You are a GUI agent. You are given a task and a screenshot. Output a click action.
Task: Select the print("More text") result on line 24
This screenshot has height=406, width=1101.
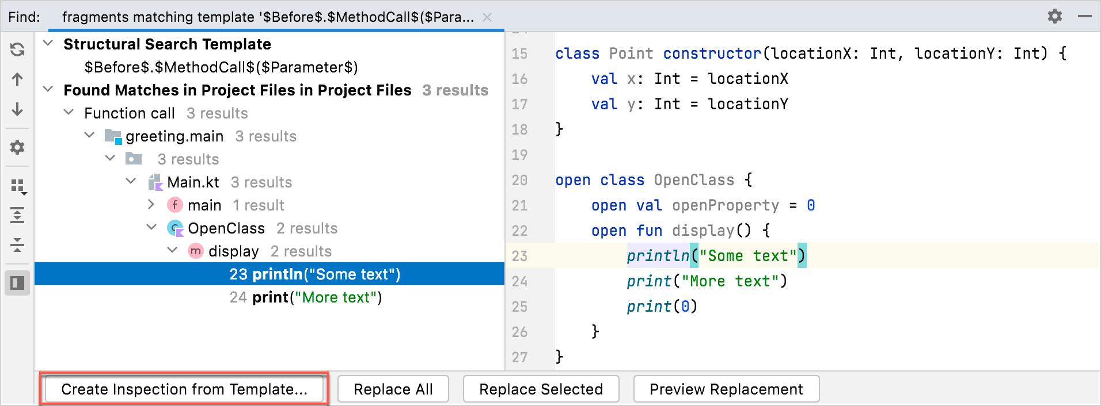(306, 297)
